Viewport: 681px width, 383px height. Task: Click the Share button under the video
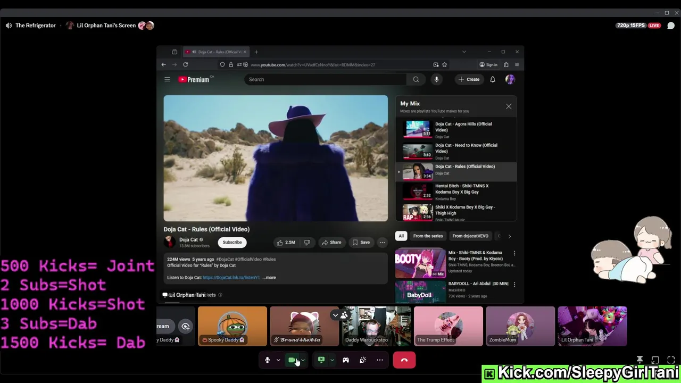tap(331, 243)
